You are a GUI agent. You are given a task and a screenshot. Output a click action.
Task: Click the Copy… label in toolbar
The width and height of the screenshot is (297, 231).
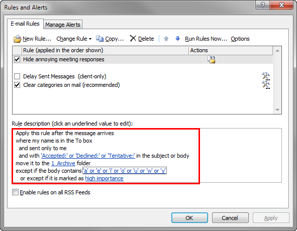tap(114, 39)
